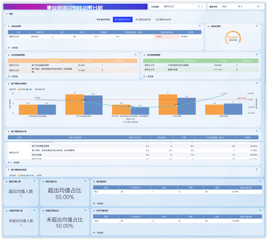Image resolution: width=268 pixels, height=240 pixels.
Task: Click the filter icon in the 总体达标率 gauge panel
Action: [x=257, y=26]
